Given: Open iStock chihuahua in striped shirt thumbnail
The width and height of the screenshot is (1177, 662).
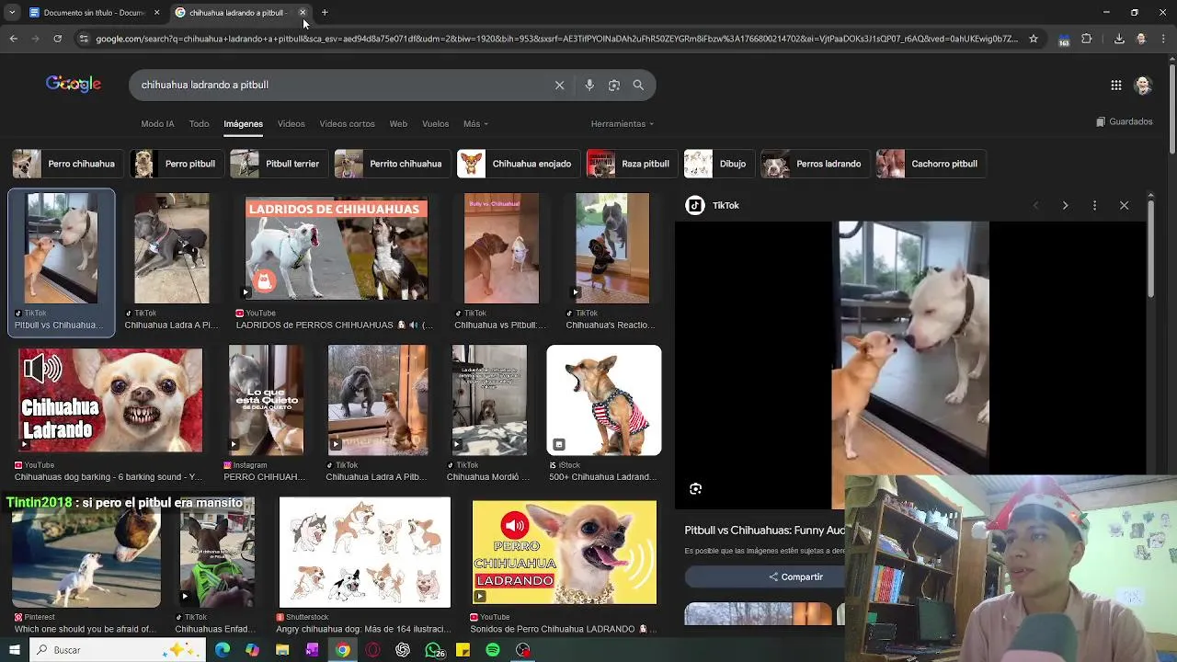Looking at the screenshot, I should click(603, 400).
